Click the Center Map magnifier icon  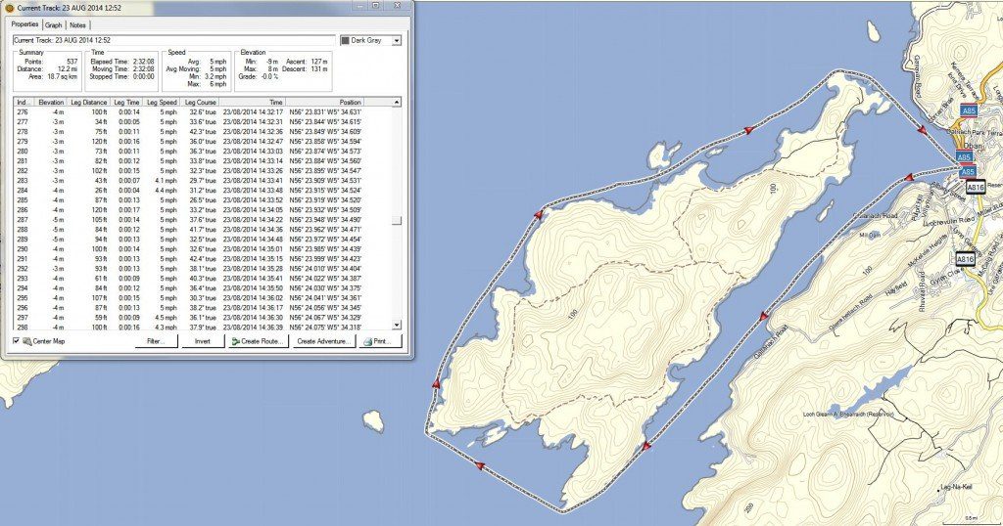[27, 341]
